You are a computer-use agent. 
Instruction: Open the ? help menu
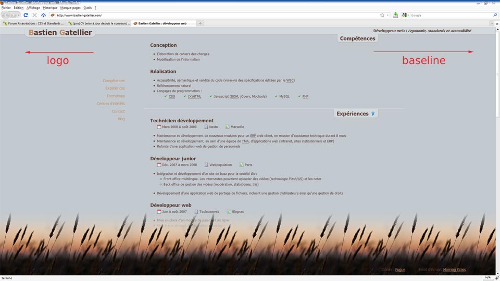point(95,8)
